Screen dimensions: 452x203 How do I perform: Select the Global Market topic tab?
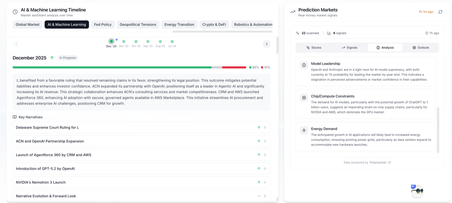27,24
